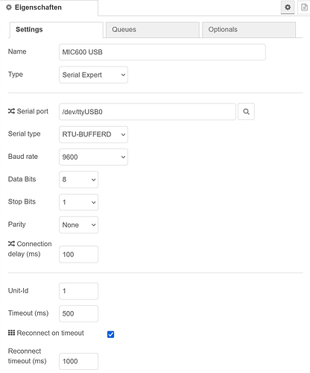Open the Type dropdown showing Serial Expert
The image size is (310, 373).
tap(93, 75)
